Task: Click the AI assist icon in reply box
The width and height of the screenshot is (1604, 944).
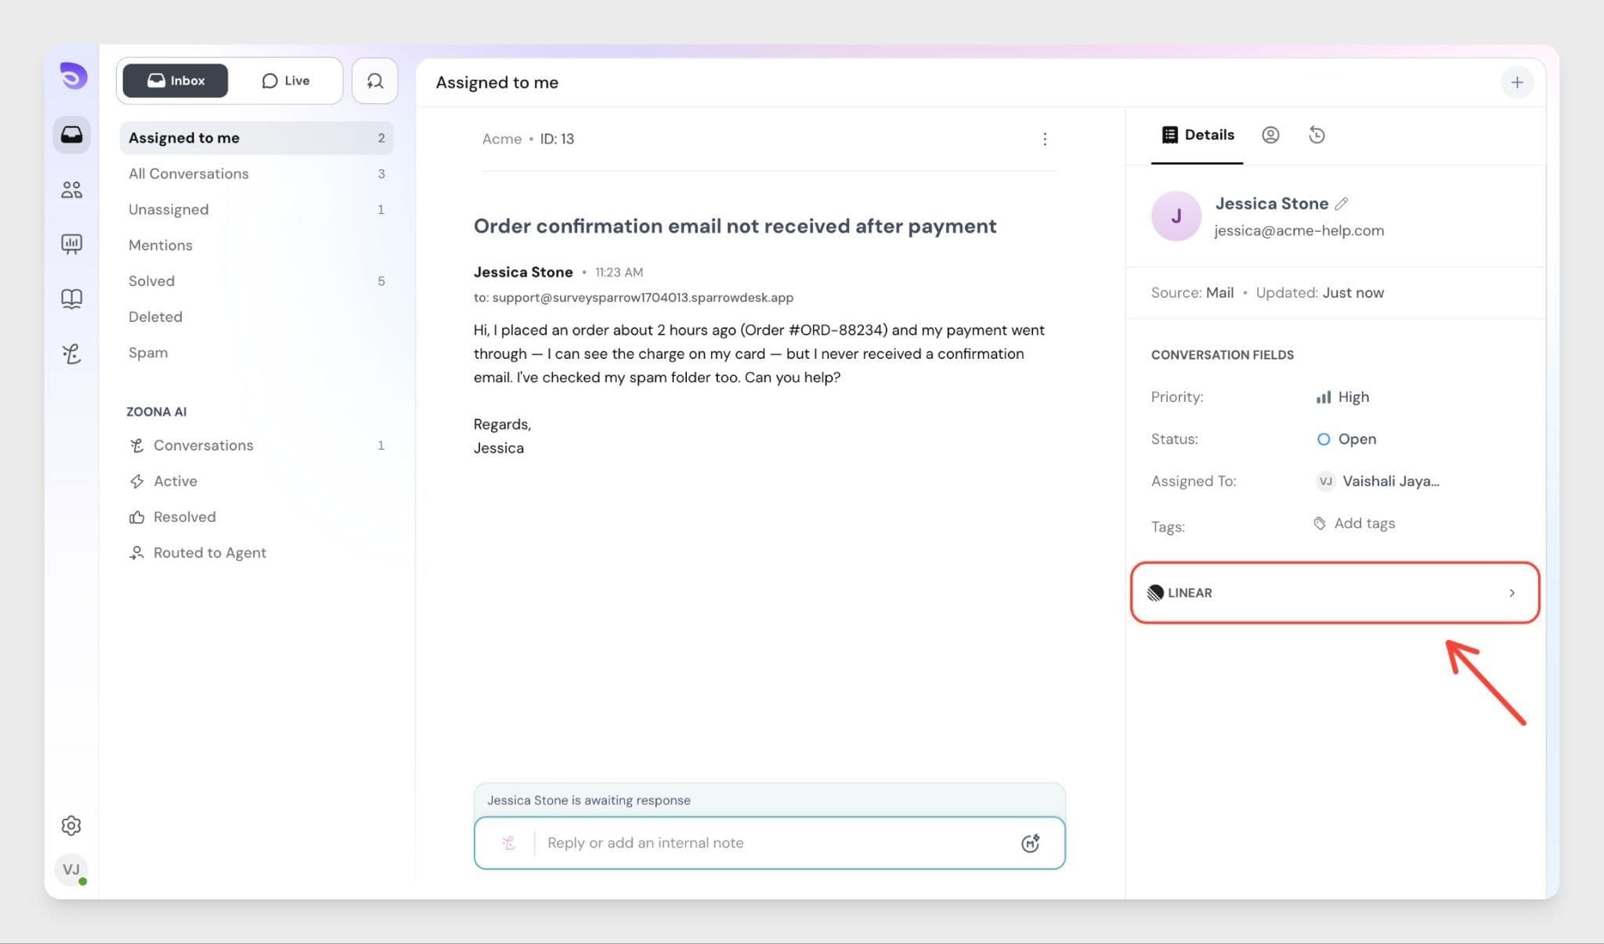Action: click(x=1030, y=843)
